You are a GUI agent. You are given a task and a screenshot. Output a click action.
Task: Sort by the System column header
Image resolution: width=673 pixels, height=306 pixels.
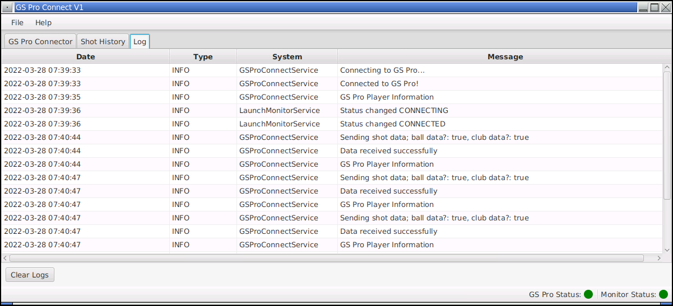(287, 57)
